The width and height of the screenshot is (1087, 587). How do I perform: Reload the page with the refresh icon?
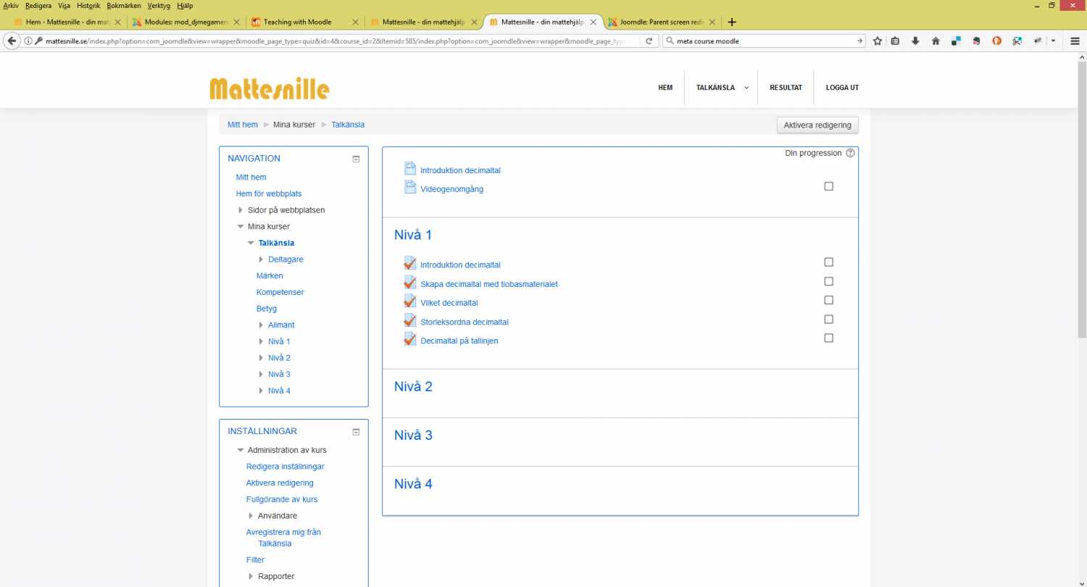tap(649, 41)
